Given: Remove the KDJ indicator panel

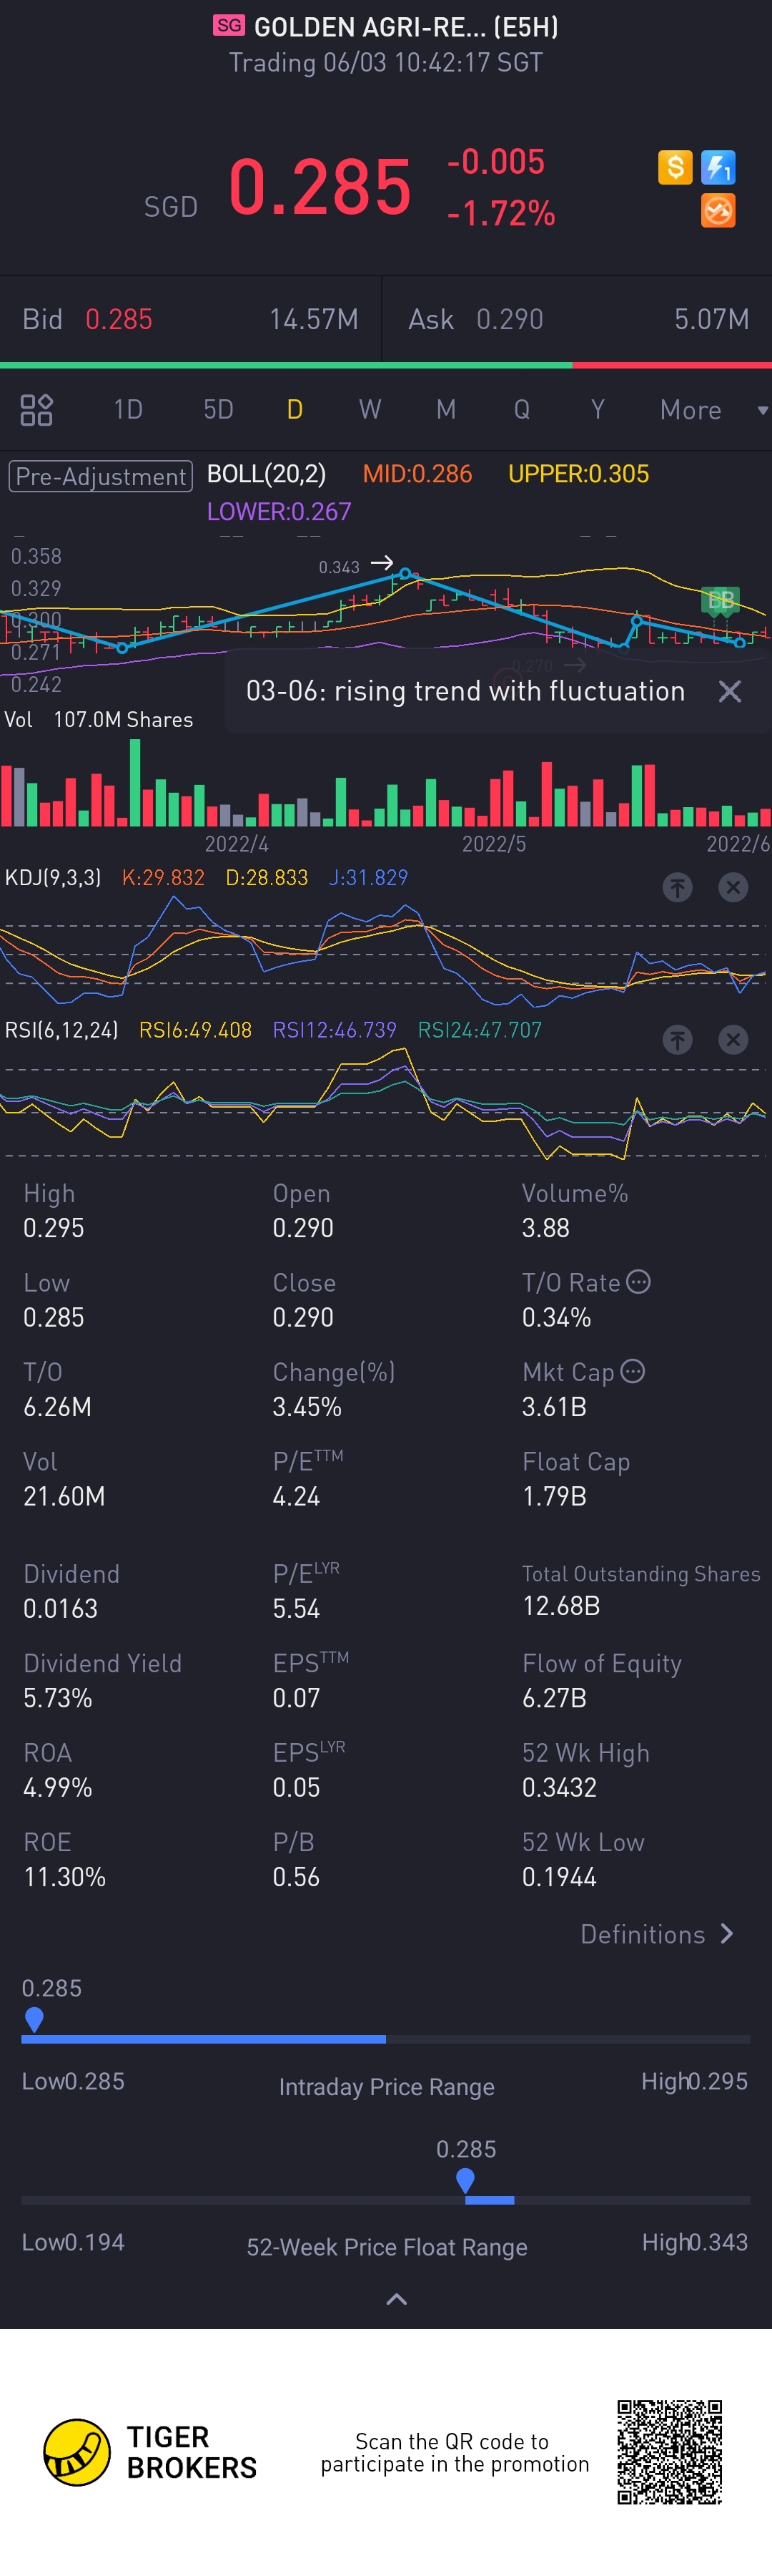Looking at the screenshot, I should [733, 887].
